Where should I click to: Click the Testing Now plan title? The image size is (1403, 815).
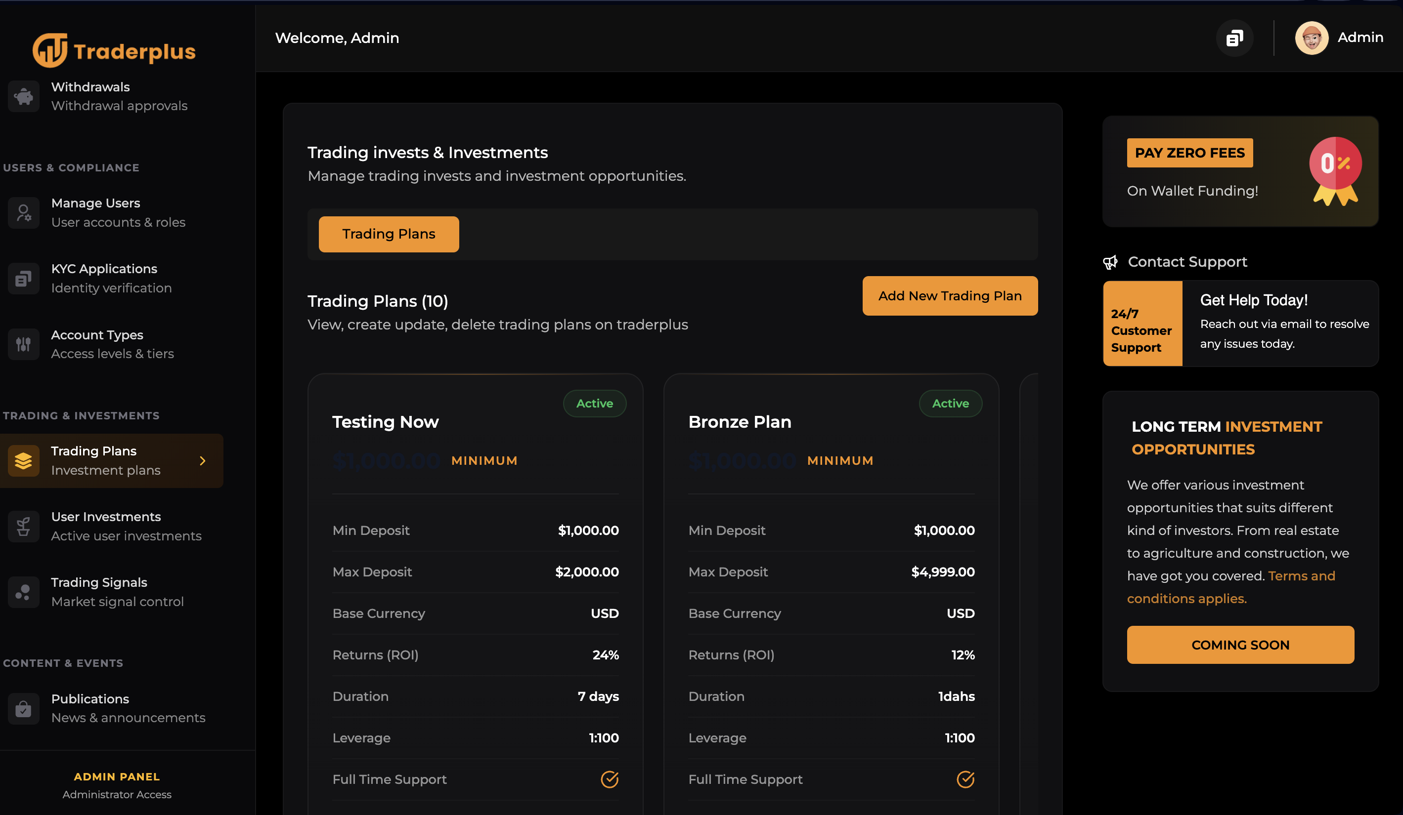point(385,422)
